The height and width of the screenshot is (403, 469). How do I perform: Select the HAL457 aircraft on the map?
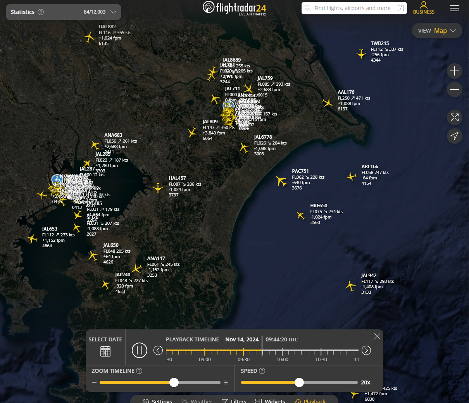coord(158,188)
